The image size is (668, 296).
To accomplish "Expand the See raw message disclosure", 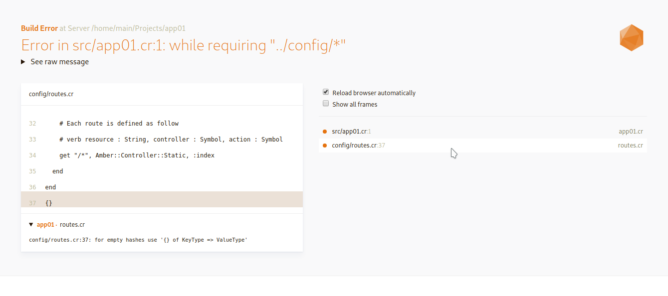I will coord(55,62).
